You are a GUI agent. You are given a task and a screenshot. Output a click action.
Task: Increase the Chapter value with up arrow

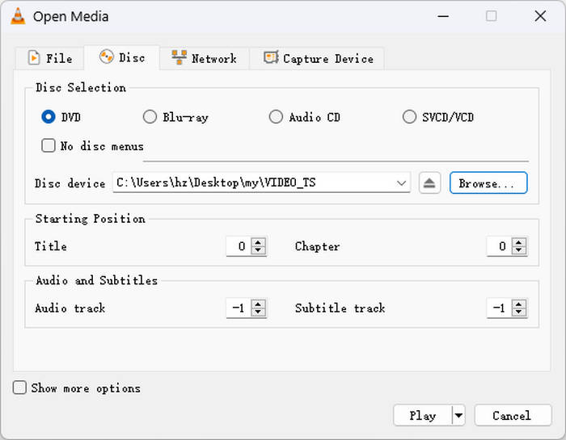click(519, 242)
